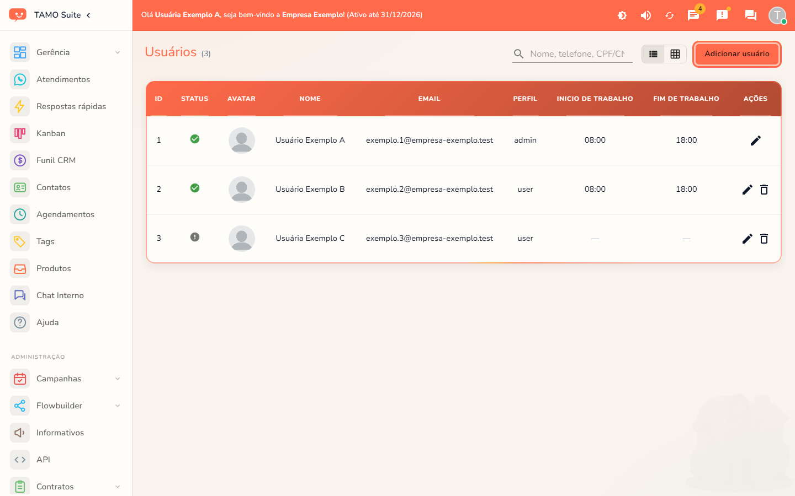The height and width of the screenshot is (496, 795).
Task: Click the refresh sync icon in header
Action: (670, 15)
